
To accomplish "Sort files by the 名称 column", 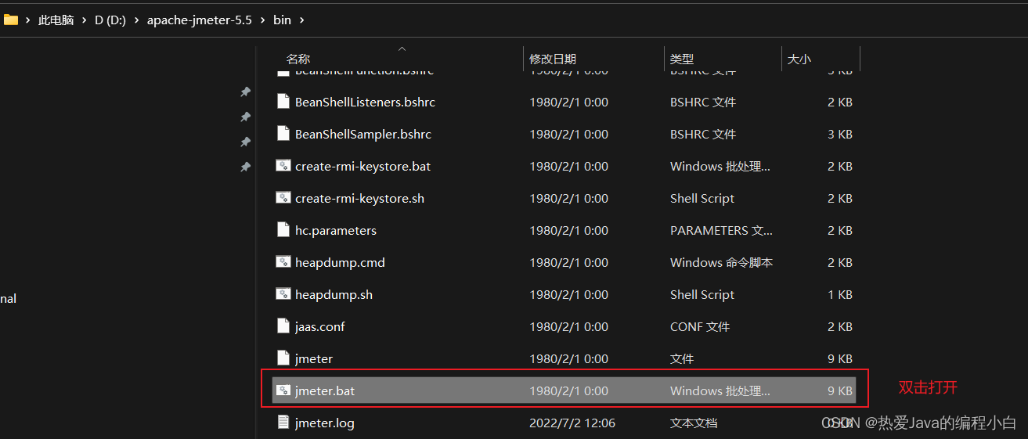I will (x=298, y=59).
